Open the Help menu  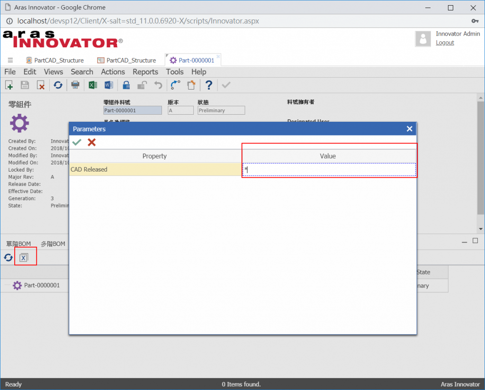click(x=198, y=72)
